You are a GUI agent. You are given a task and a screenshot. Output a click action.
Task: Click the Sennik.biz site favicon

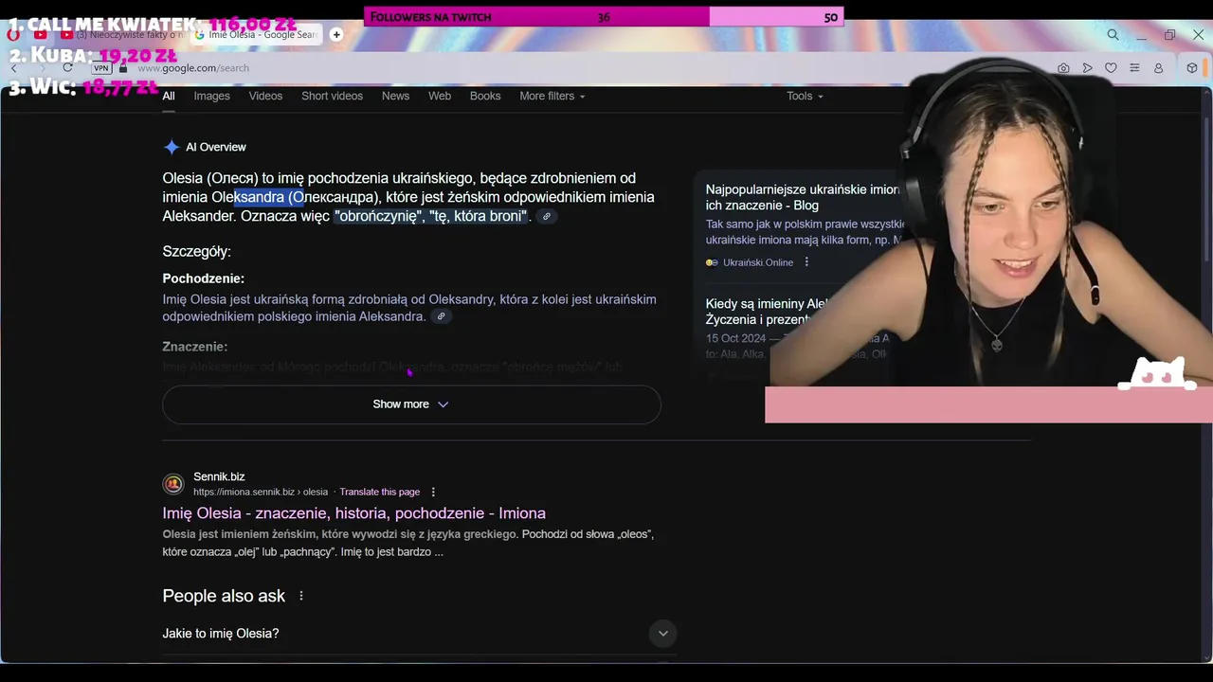[173, 484]
